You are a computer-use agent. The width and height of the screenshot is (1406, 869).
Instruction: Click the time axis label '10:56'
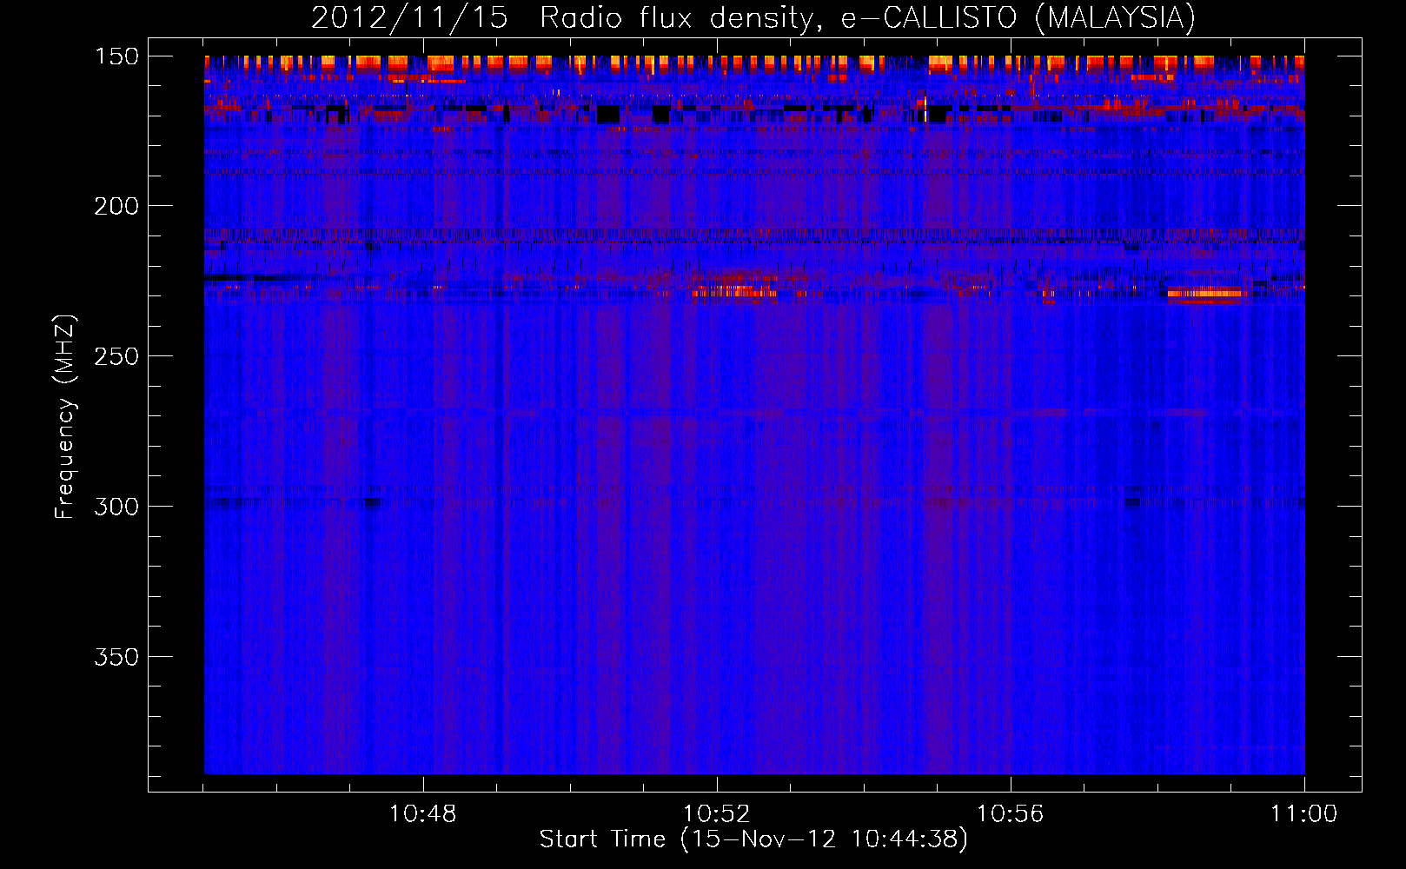(1011, 814)
